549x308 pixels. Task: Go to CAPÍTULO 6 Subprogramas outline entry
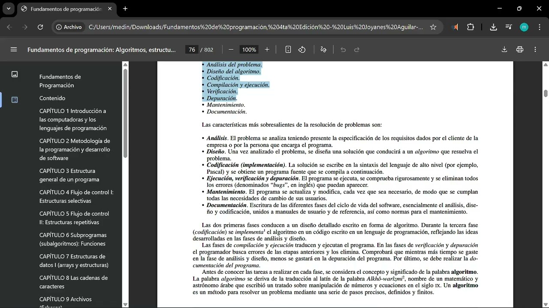[x=73, y=239]
